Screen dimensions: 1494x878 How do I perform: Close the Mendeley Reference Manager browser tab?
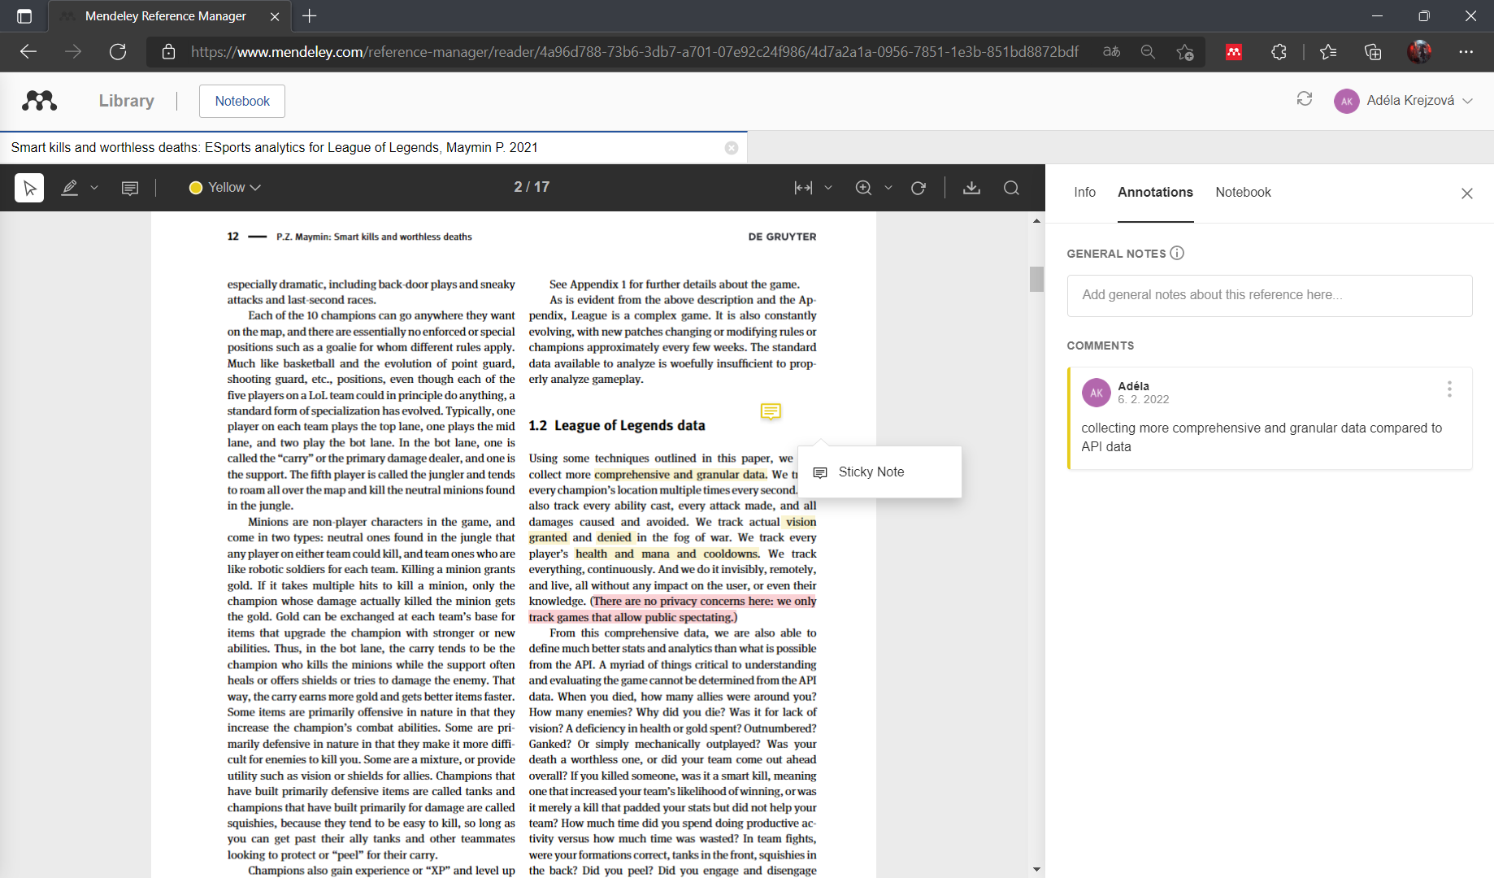(275, 16)
